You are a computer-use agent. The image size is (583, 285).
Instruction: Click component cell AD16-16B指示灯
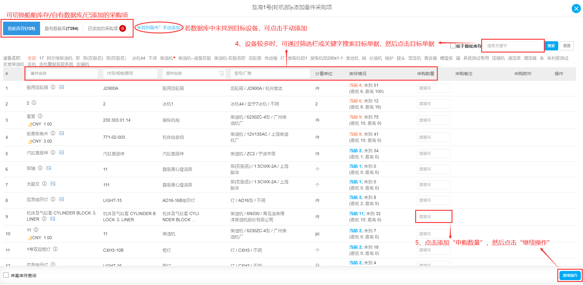pyautogui.click(x=179, y=200)
